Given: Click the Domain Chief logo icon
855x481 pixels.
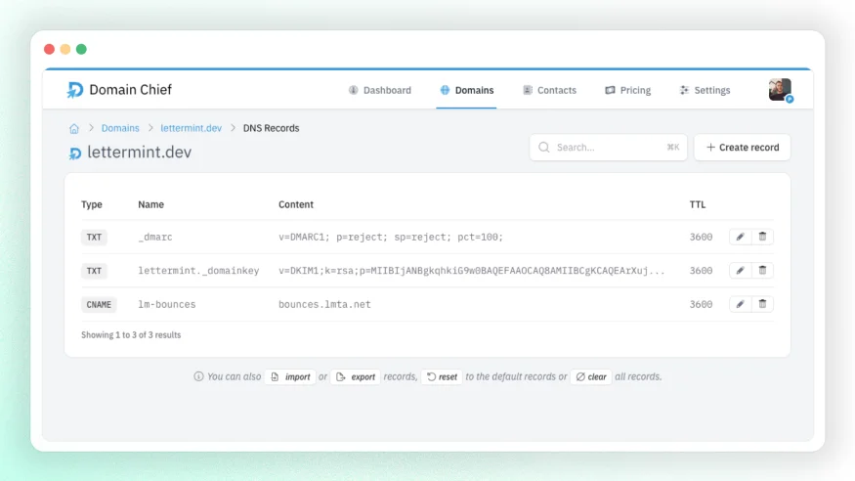Looking at the screenshot, I should (x=74, y=90).
